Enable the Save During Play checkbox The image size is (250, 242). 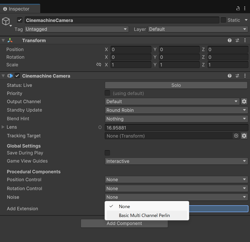pyautogui.click(x=107, y=153)
